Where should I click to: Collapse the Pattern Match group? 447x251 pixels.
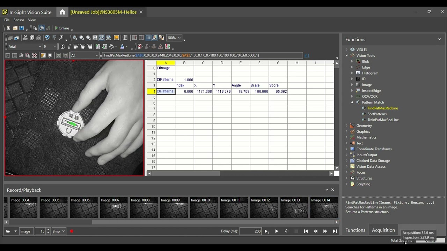pos(352,102)
